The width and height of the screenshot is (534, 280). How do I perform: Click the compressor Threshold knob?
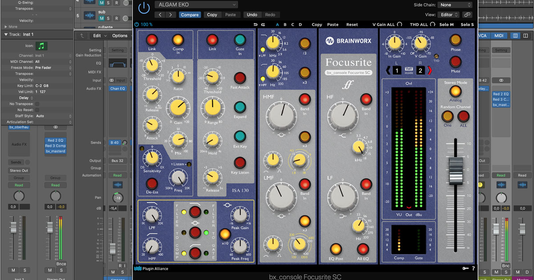tap(152, 66)
